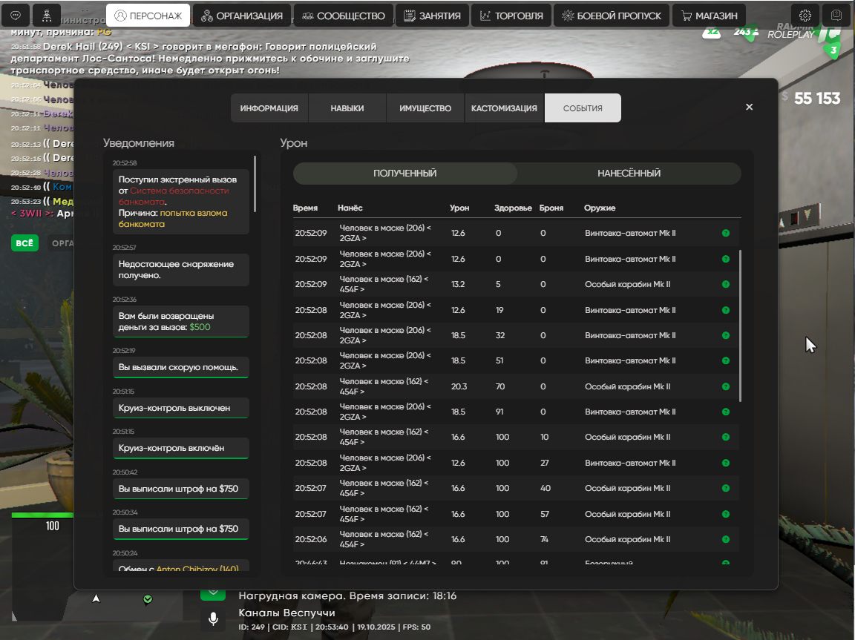The image size is (855, 640).
Task: Go to the Кастомизация tab
Action: coord(504,108)
